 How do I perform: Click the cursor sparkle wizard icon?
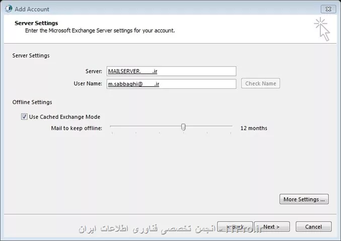point(322,29)
